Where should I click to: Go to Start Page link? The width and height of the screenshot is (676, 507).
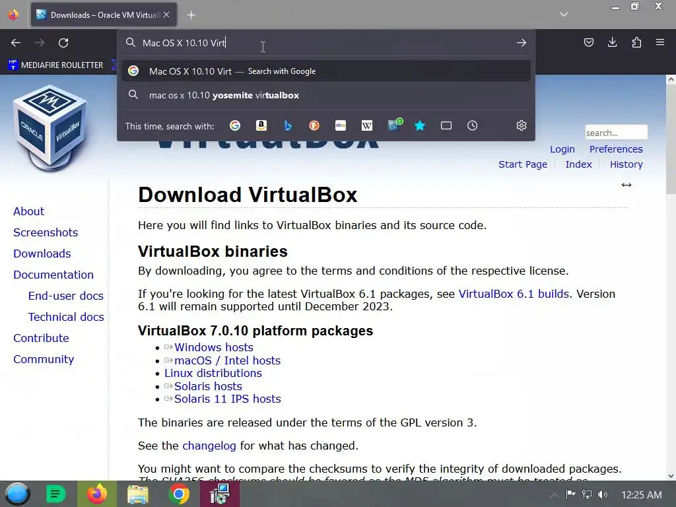[x=523, y=164]
